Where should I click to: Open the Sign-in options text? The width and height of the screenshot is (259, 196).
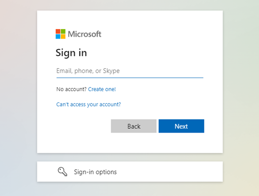pos(95,172)
